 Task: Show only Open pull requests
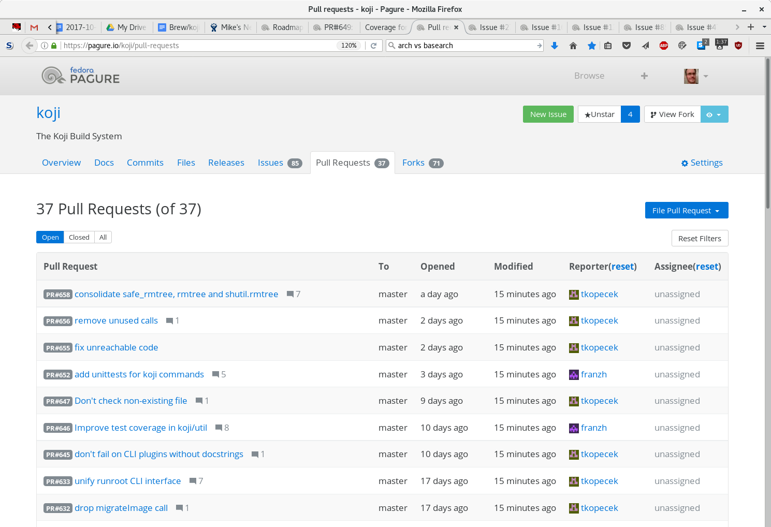point(50,237)
